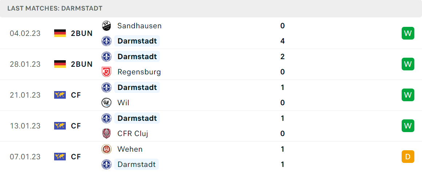Select the CF competition label for 13.01.23
Image resolution: width=422 pixels, height=172 pixels.
point(76,126)
